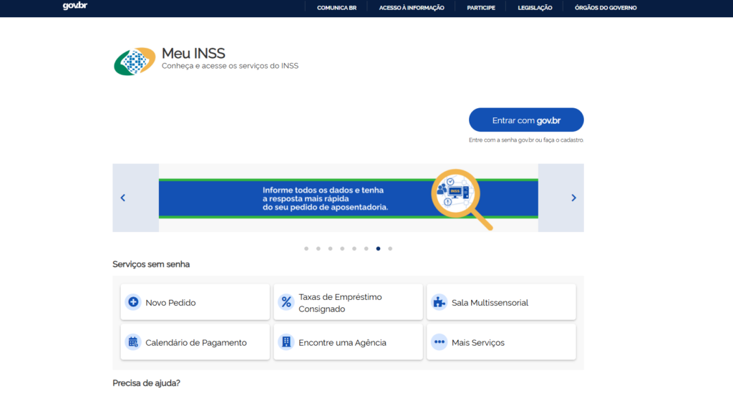Click the Meu INSS logo emblem

tap(135, 62)
